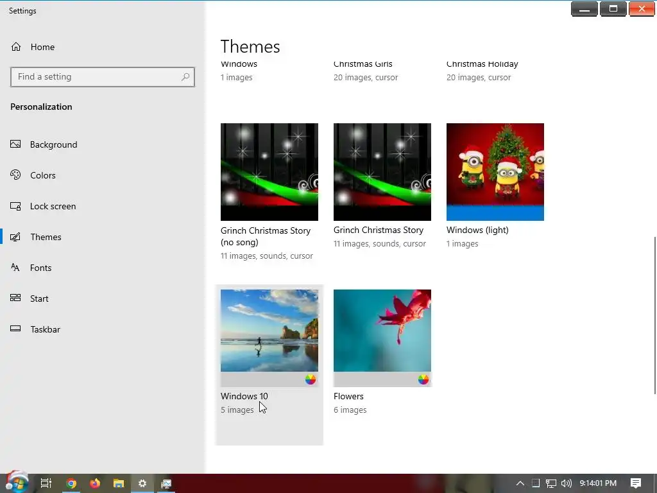Click '20 images, cursor' under Christmas Girls
The height and width of the screenshot is (493, 657).
pos(366,78)
